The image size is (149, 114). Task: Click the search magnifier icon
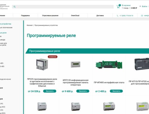tap(15, 7)
